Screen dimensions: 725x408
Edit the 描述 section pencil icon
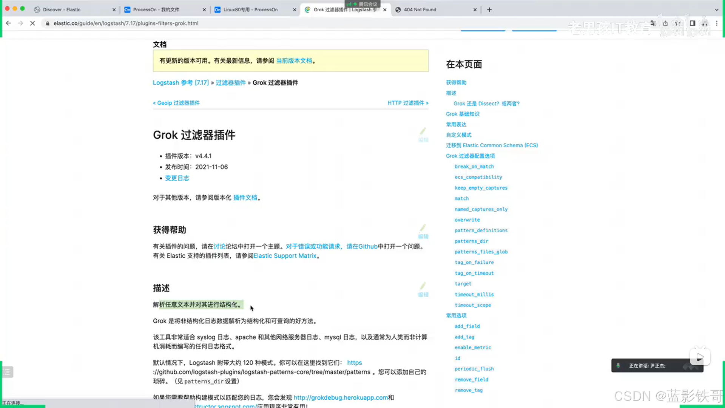coord(423,286)
